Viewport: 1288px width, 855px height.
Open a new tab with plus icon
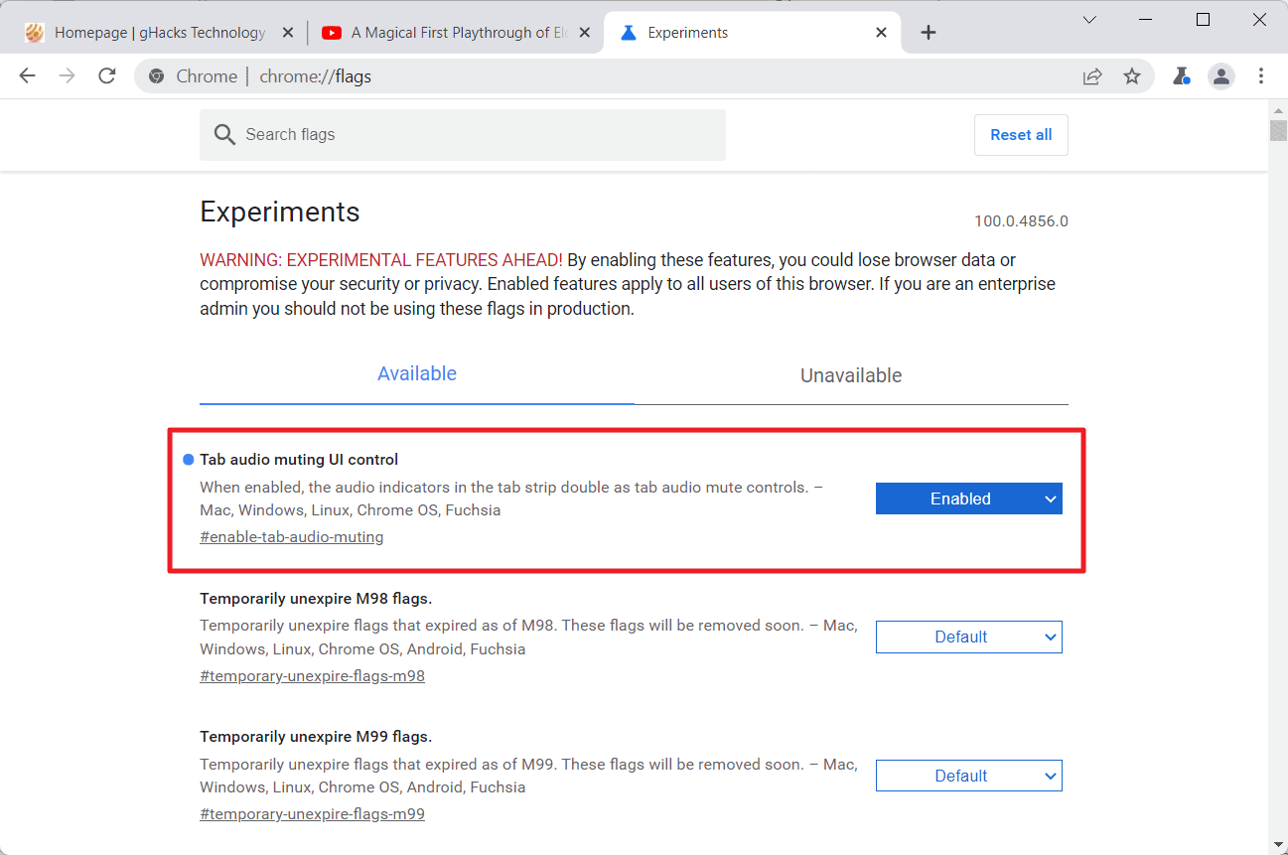click(x=929, y=33)
